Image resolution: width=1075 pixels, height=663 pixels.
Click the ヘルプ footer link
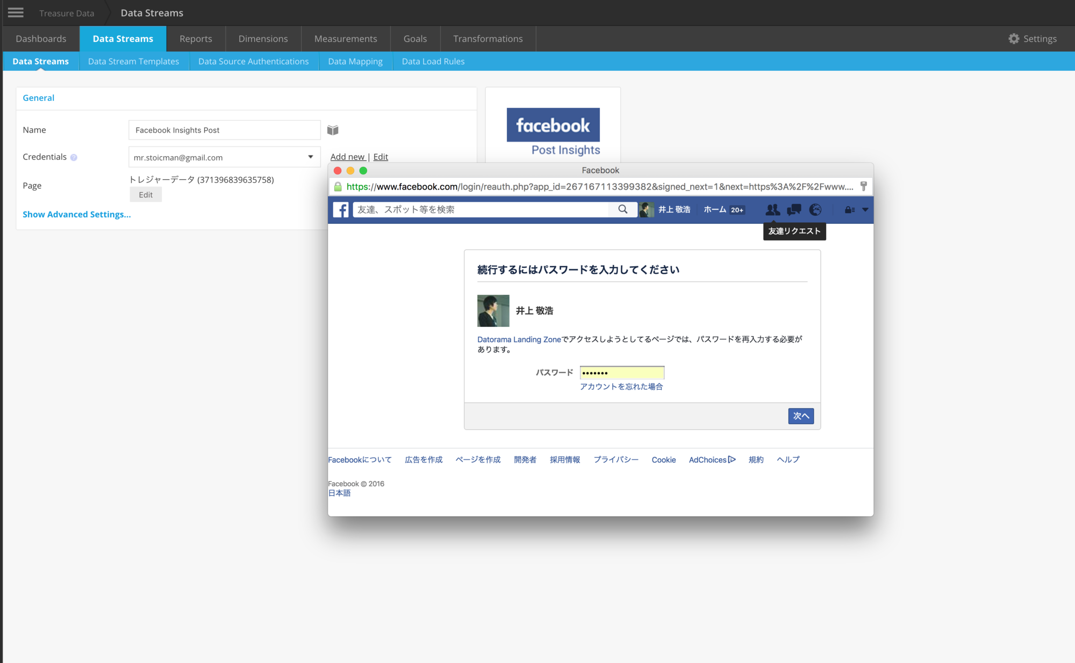(x=788, y=460)
